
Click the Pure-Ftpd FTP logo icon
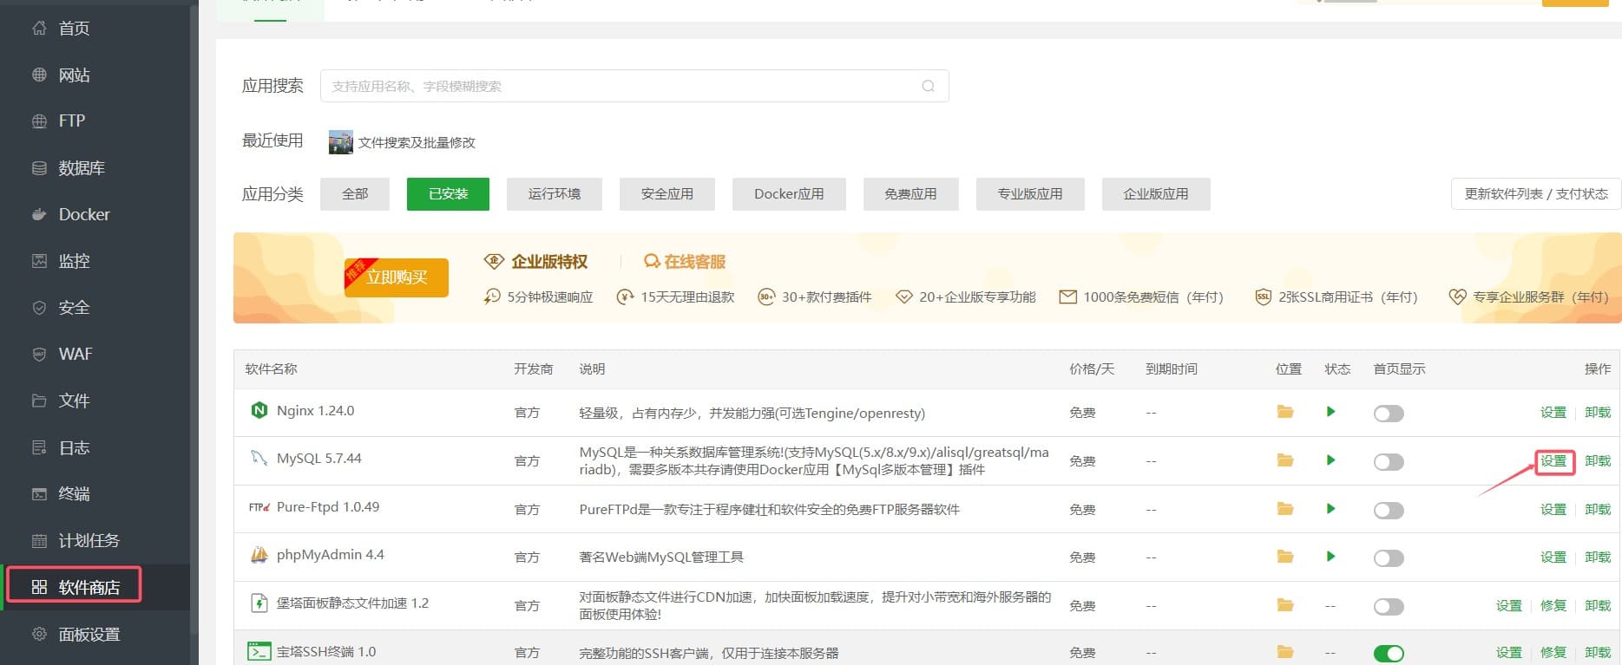[x=259, y=507]
